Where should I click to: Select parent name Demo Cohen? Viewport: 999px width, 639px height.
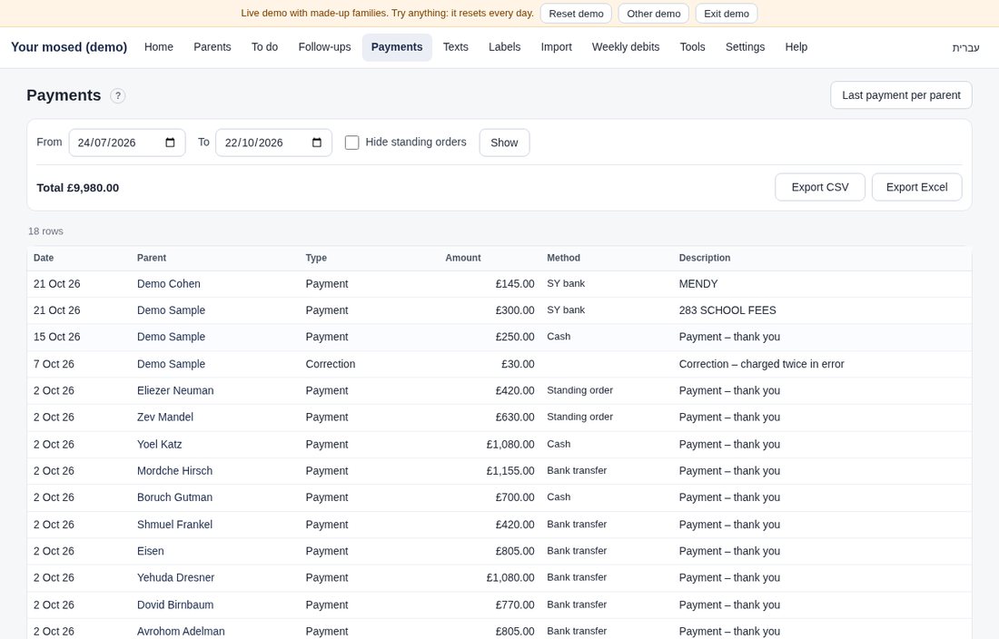click(168, 284)
